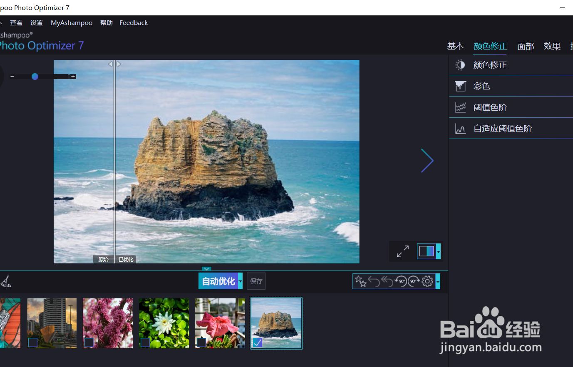Switch to the 效果 tab
This screenshot has height=367, width=573.
[552, 46]
